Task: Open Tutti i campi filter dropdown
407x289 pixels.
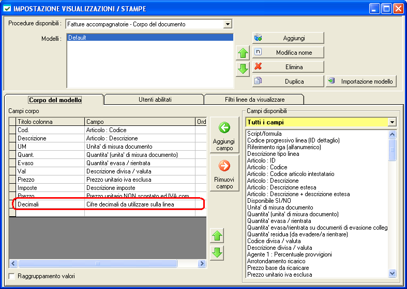Action: click(393, 122)
